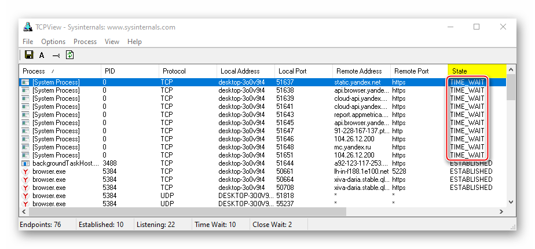Click the vertical scrollbar down arrow
The height and width of the screenshot is (249, 535).
tap(511, 202)
